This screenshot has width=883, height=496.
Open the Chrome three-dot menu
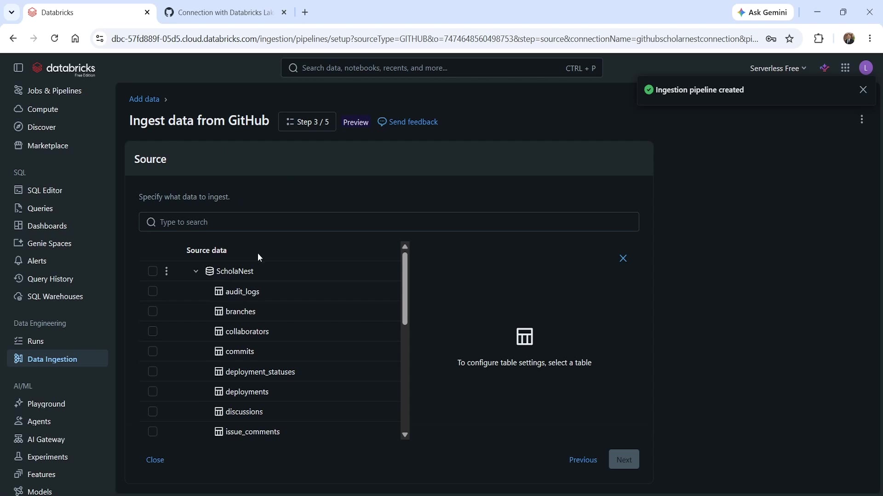point(870,39)
